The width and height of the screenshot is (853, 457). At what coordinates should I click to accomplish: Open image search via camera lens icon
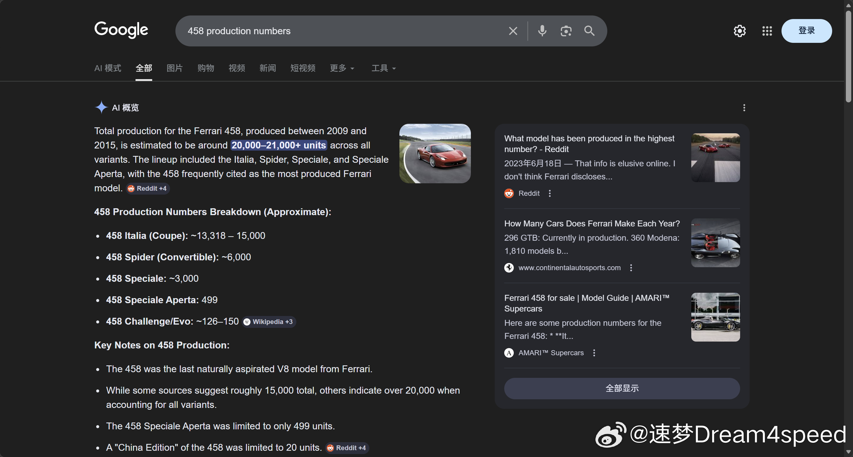pos(566,31)
